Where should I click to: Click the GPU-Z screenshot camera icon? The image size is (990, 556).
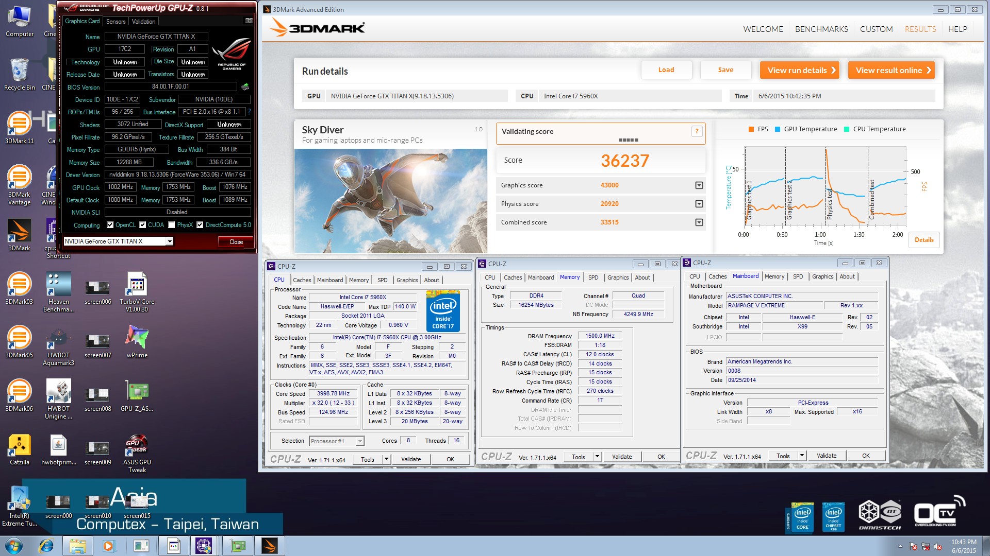tap(249, 21)
